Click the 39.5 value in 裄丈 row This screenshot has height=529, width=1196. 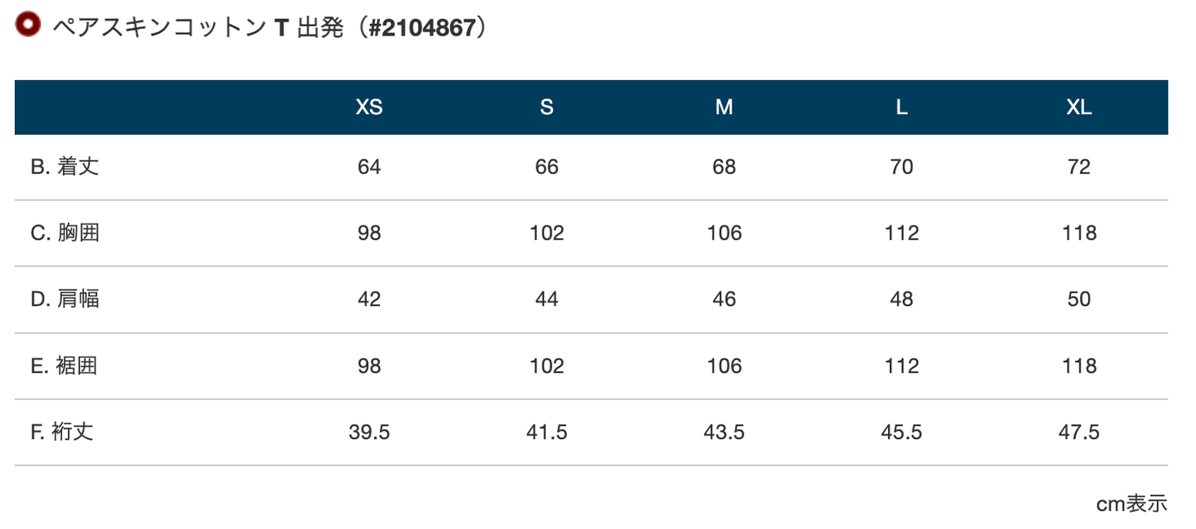tap(369, 431)
